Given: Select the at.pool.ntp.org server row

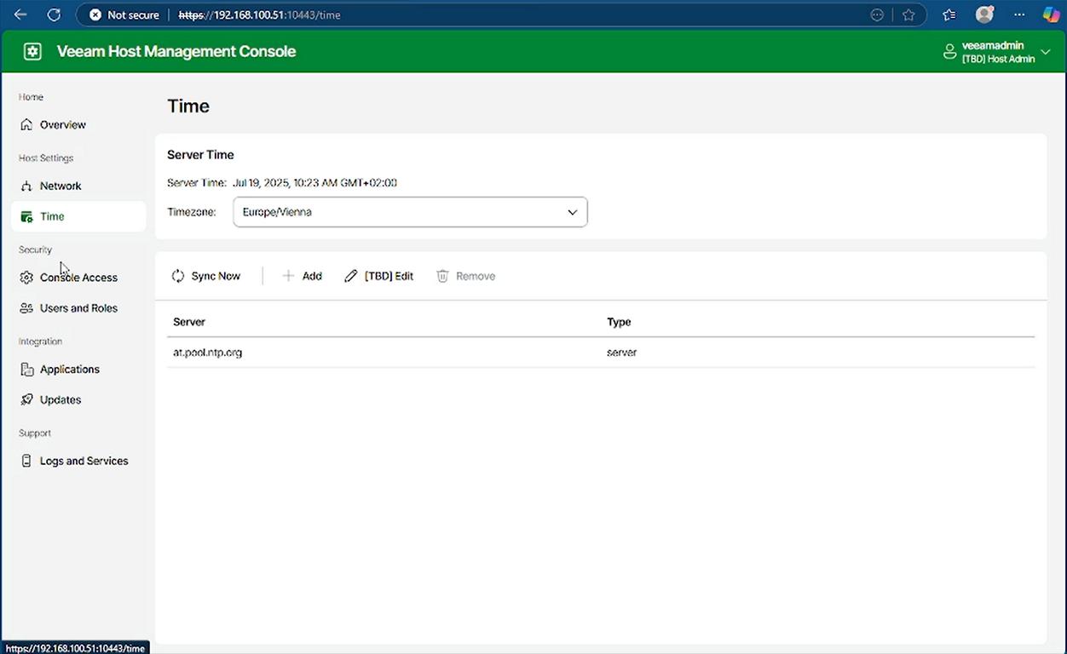Looking at the screenshot, I should 208,353.
